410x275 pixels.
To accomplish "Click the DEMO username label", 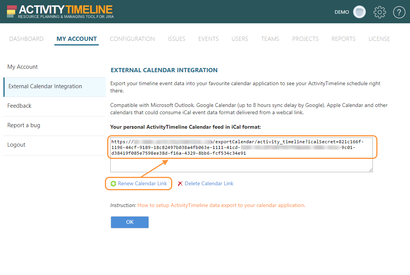I will 342,12.
